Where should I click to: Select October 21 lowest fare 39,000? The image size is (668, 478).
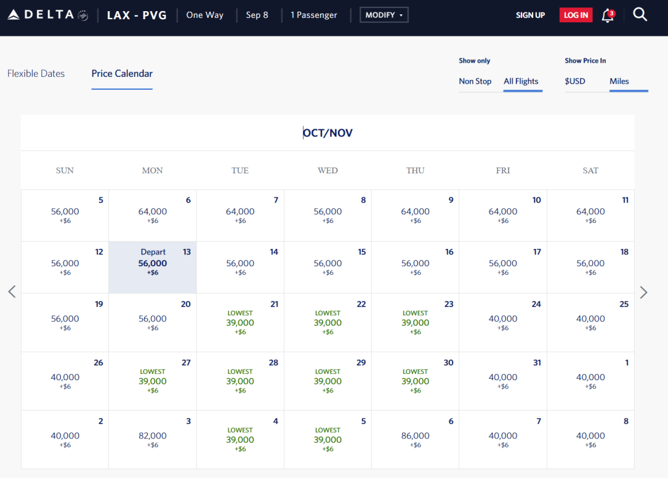point(240,323)
